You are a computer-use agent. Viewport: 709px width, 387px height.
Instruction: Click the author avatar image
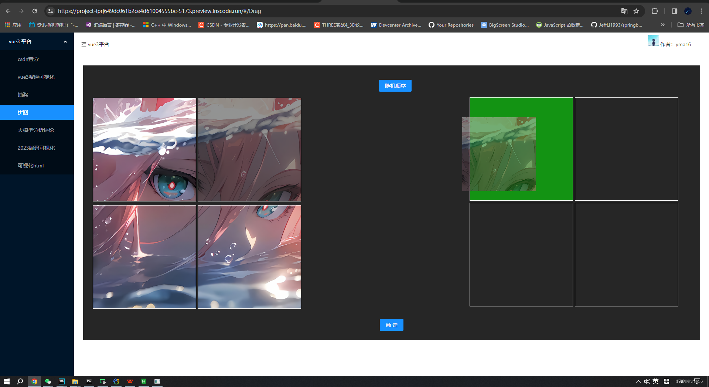653,41
